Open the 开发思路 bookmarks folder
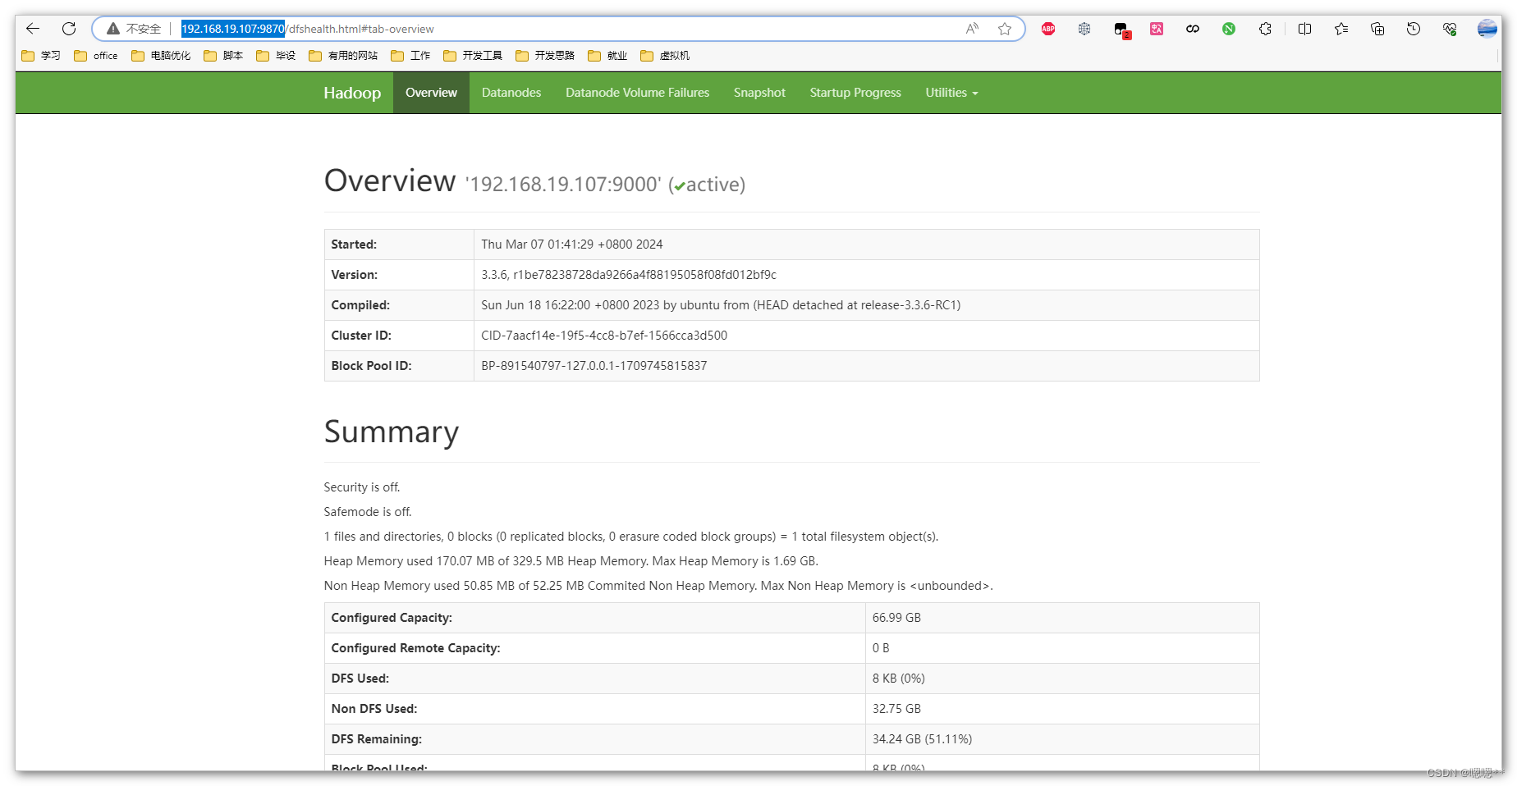 pyautogui.click(x=545, y=56)
